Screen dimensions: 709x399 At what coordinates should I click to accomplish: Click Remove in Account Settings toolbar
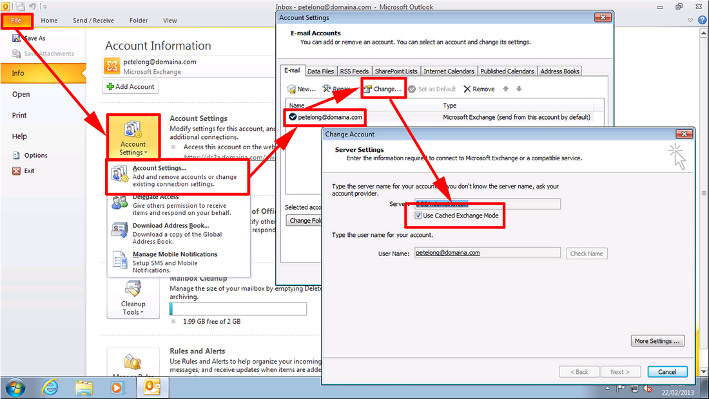click(479, 89)
